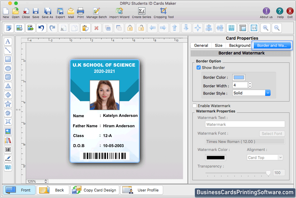296x198 pixels.
Task: Lock the selected object
Action: pos(130,28)
